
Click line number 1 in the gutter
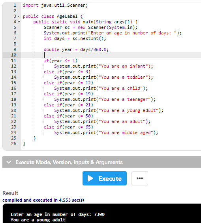click(x=15, y=6)
